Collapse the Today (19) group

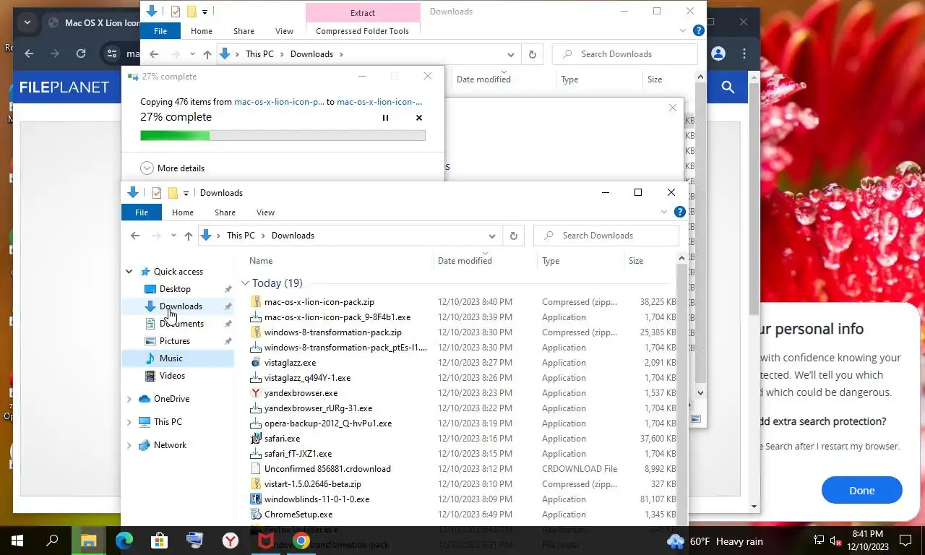pos(245,283)
